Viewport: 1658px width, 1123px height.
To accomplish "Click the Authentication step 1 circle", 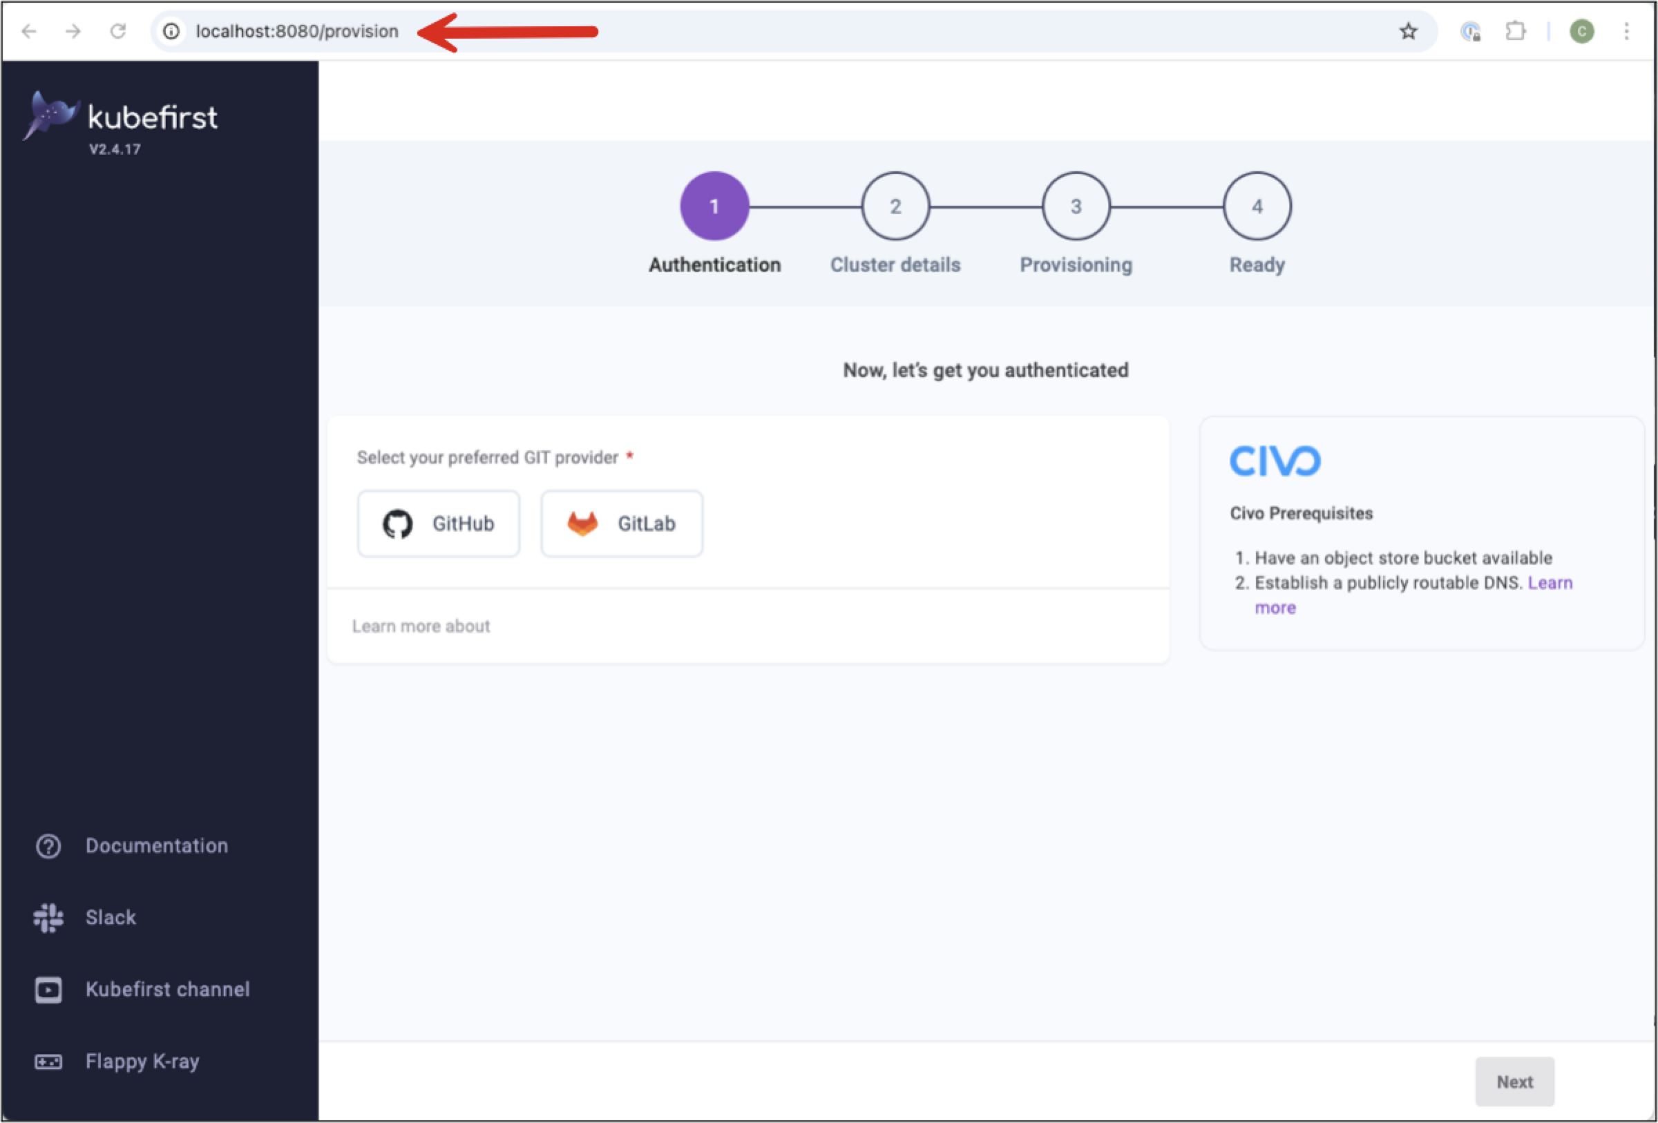I will pyautogui.click(x=712, y=204).
